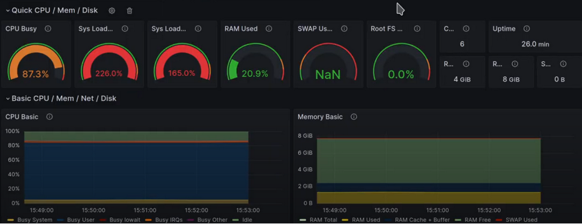Show info for CPU Busy panel
The width and height of the screenshot is (582, 224).
48,29
